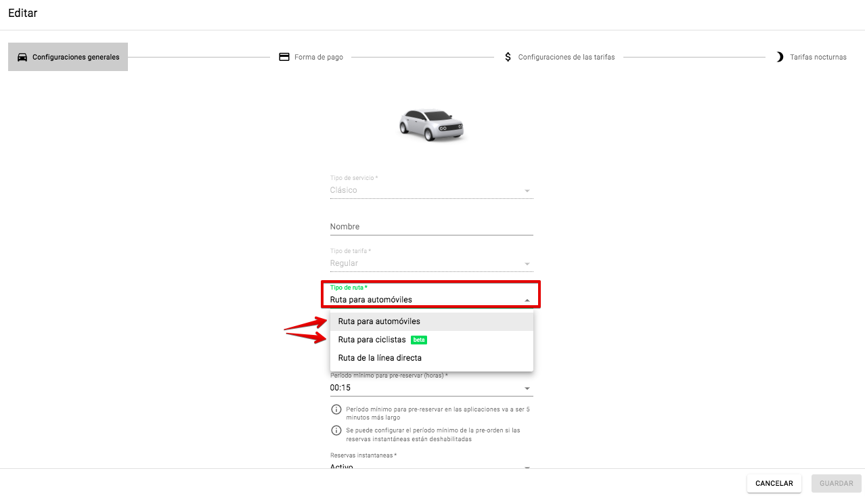
Task: Select 'Ruta para automóviles' option
Action: [379, 321]
